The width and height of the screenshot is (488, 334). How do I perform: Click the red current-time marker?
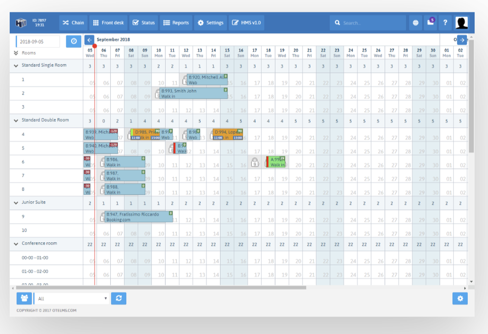[95, 46]
